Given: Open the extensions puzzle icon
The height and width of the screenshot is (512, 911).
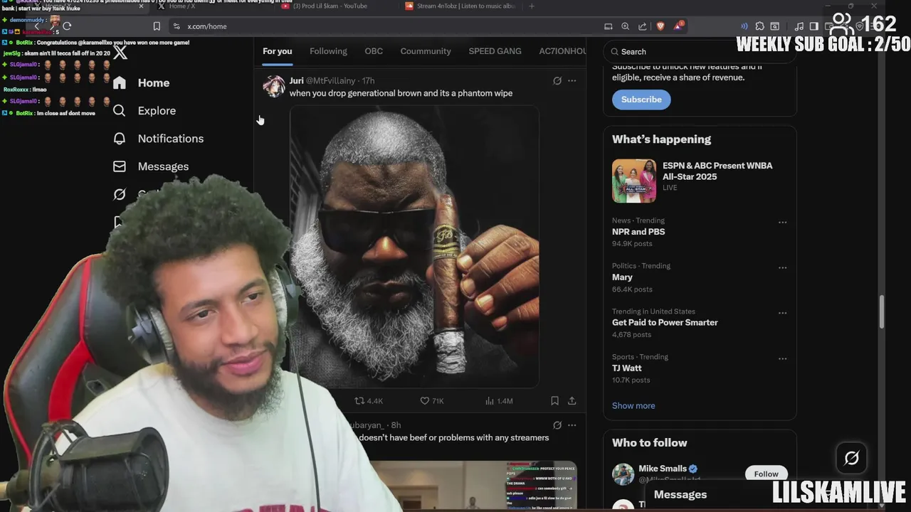Looking at the screenshot, I should 759,26.
